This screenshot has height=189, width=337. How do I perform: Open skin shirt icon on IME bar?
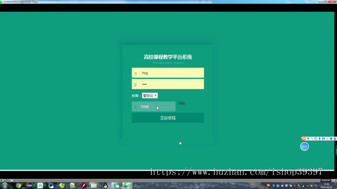(331, 139)
